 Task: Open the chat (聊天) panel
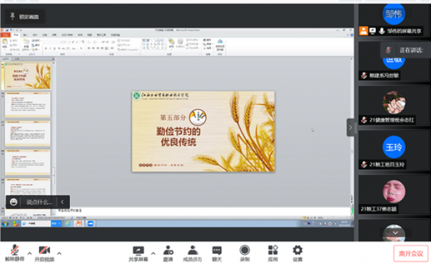coord(217,253)
